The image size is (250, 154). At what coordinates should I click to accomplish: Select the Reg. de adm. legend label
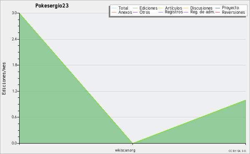click(x=202, y=12)
